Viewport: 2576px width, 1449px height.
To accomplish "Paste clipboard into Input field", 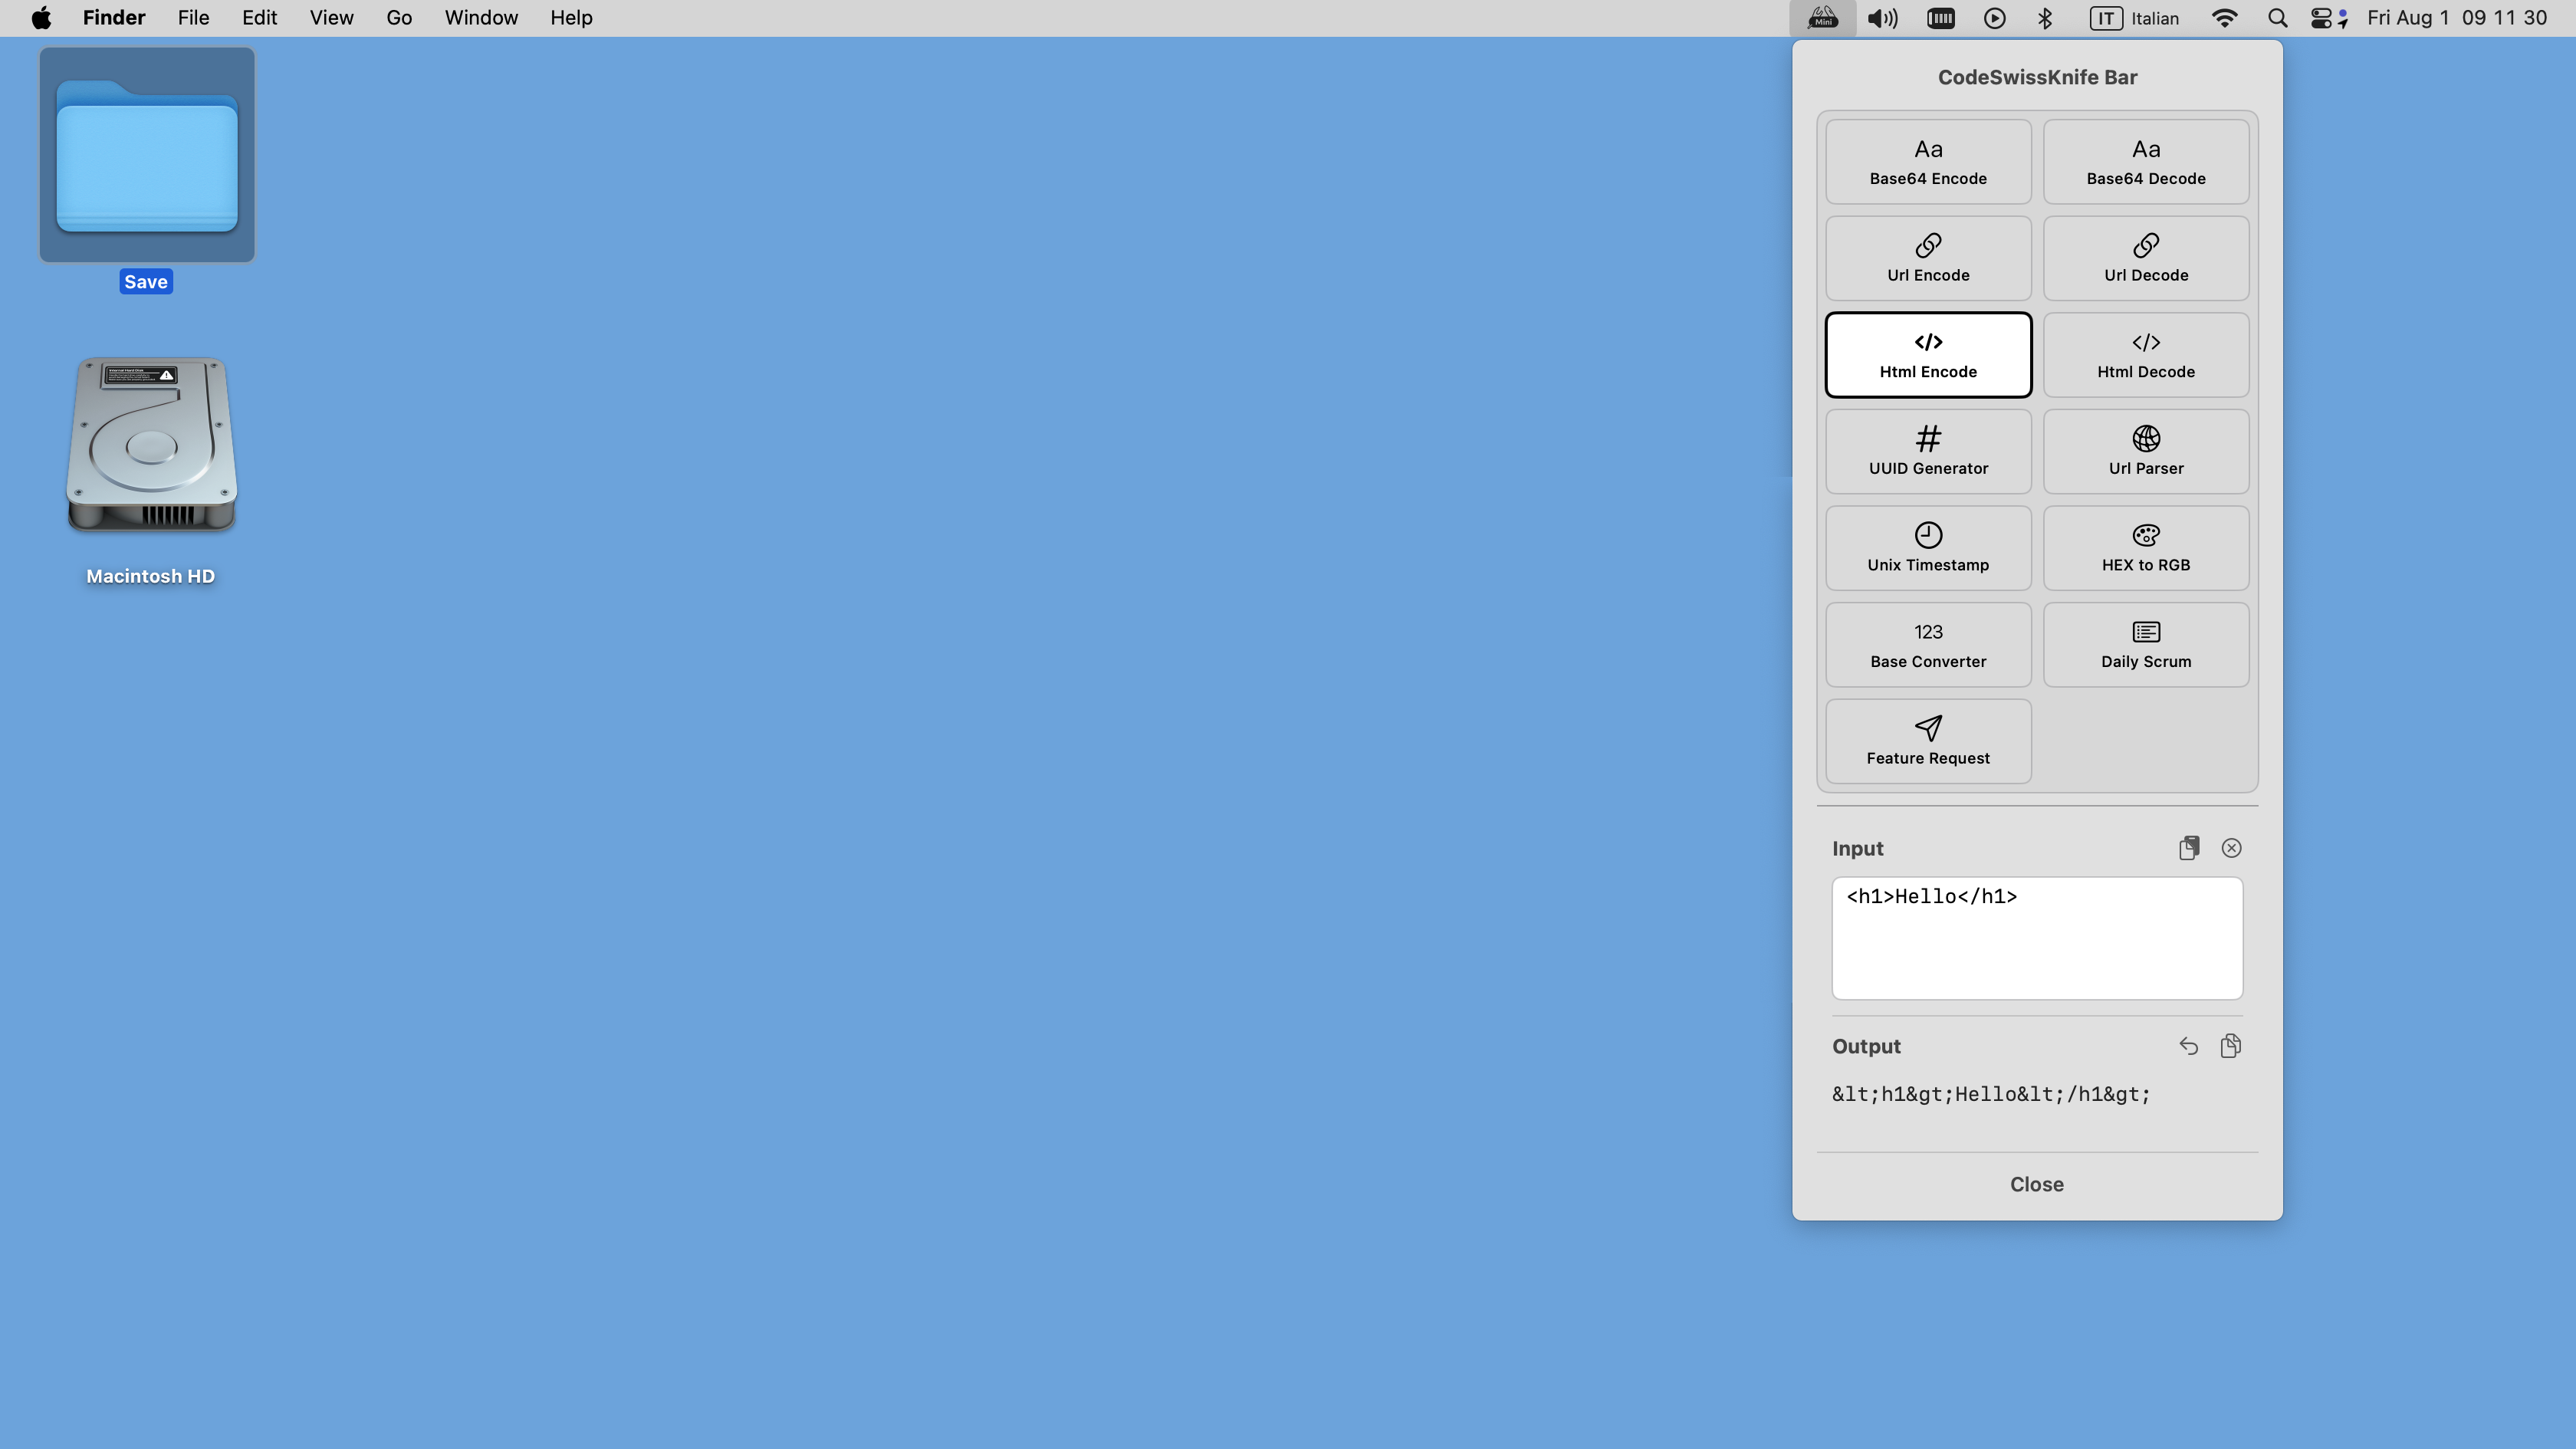I will [x=2189, y=848].
